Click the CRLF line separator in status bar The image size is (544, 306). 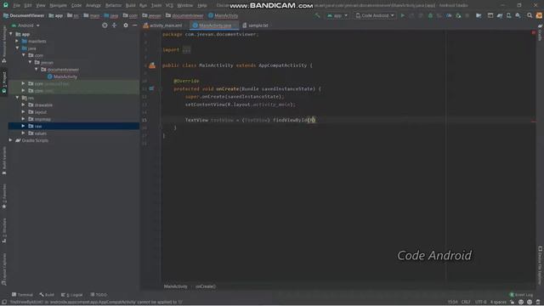point(466,303)
